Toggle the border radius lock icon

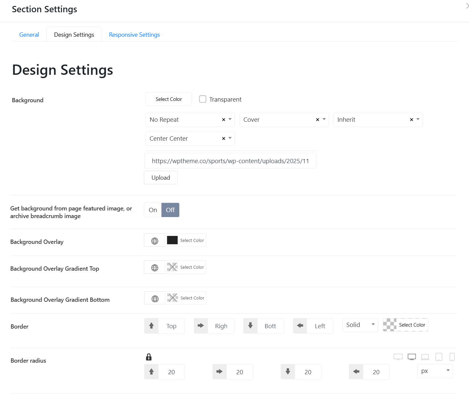(149, 357)
